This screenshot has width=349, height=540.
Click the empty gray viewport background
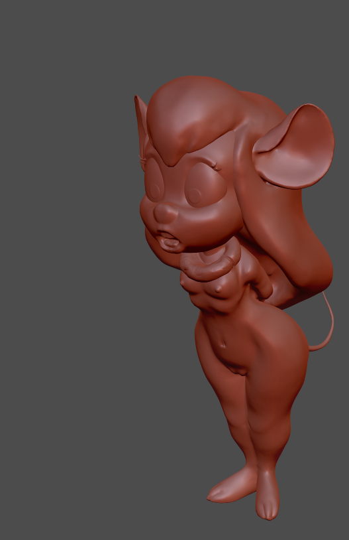(x=69, y=275)
